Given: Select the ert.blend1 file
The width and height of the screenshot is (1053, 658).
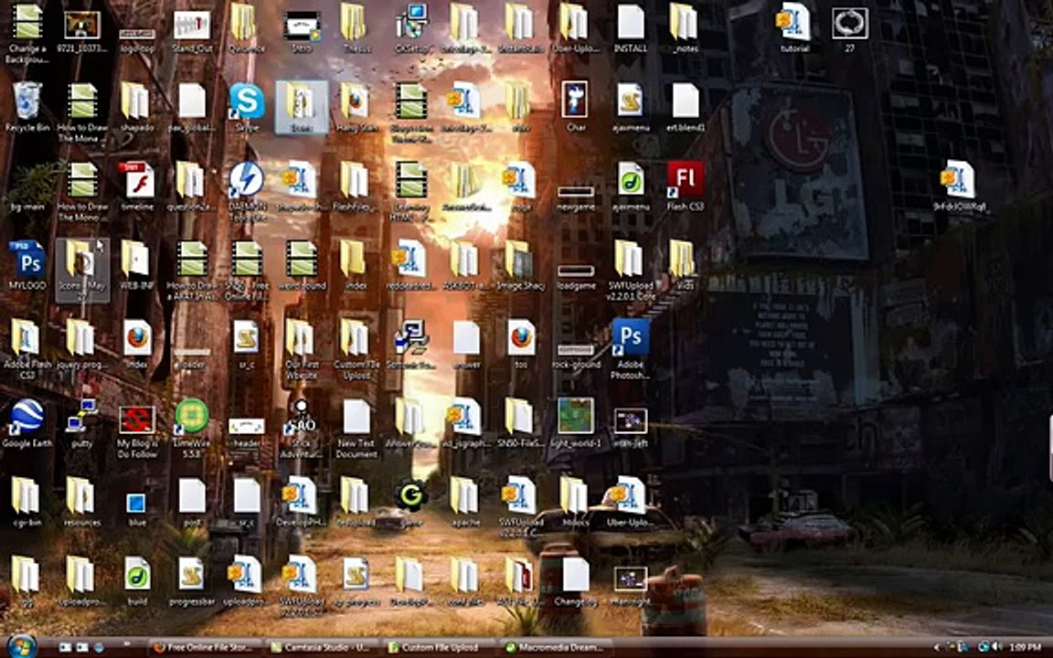Looking at the screenshot, I should (685, 106).
